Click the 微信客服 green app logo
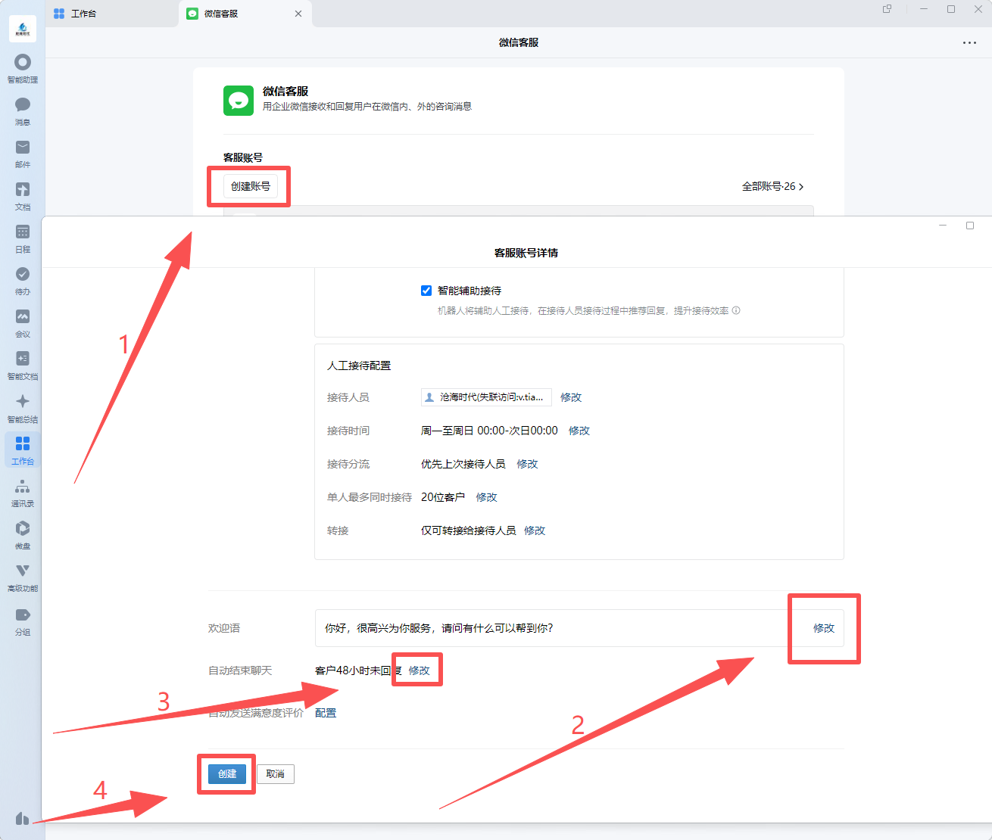The width and height of the screenshot is (992, 840). coord(239,100)
